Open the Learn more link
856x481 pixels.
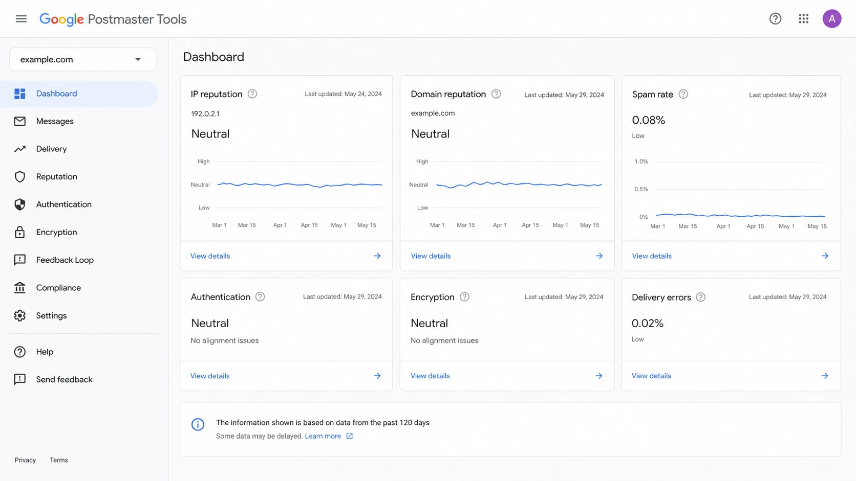point(323,436)
